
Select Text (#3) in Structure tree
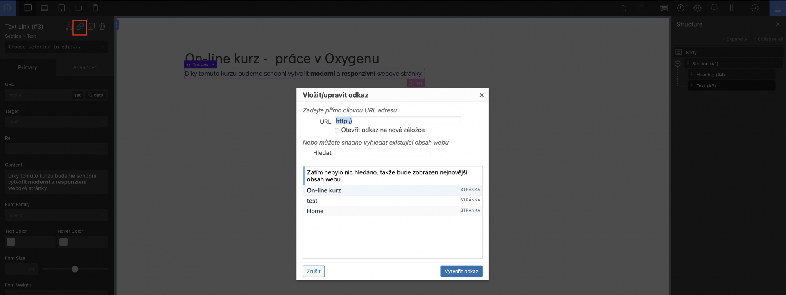(x=732, y=86)
